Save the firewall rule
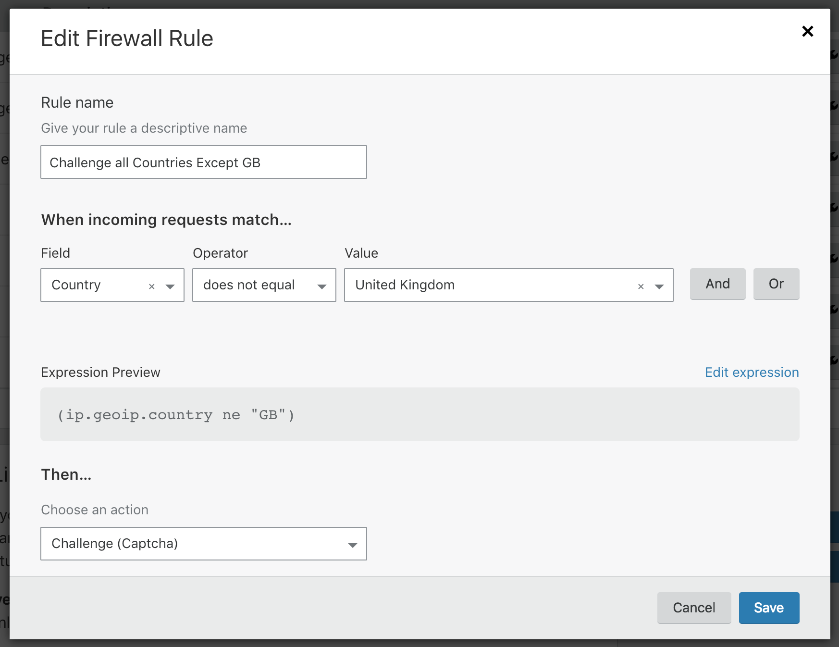Image resolution: width=839 pixels, height=647 pixels. coord(769,608)
